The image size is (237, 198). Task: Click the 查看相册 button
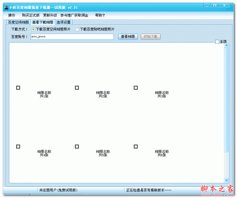128,36
